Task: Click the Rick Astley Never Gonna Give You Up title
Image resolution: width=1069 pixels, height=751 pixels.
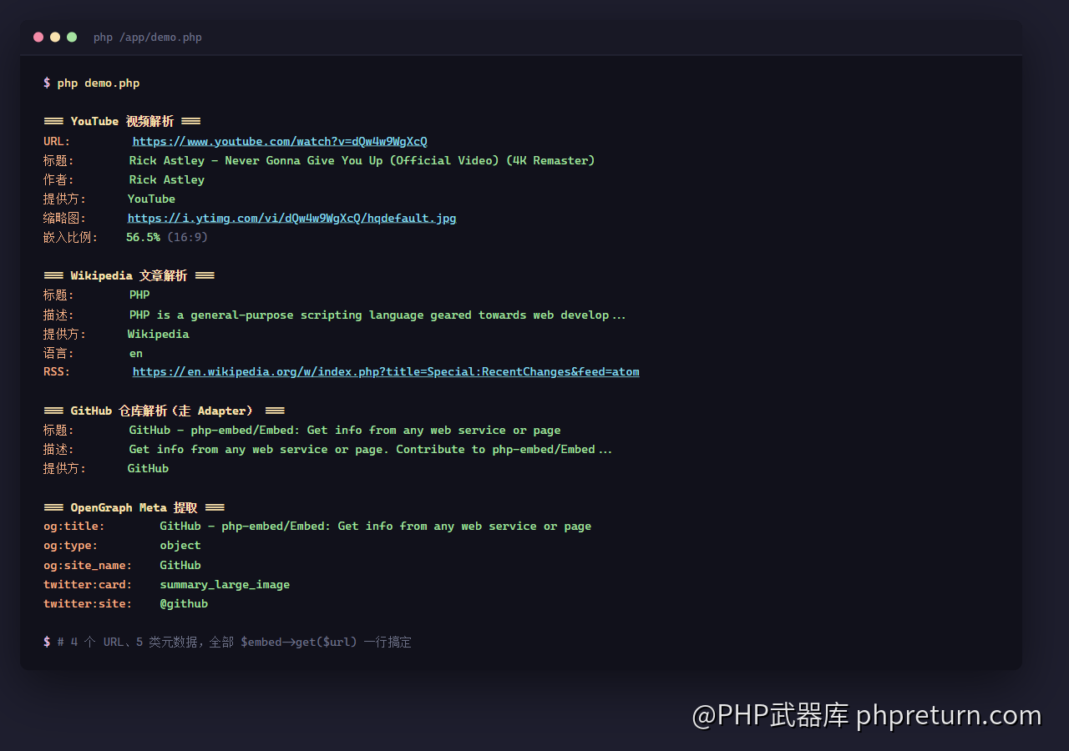Action: (362, 161)
